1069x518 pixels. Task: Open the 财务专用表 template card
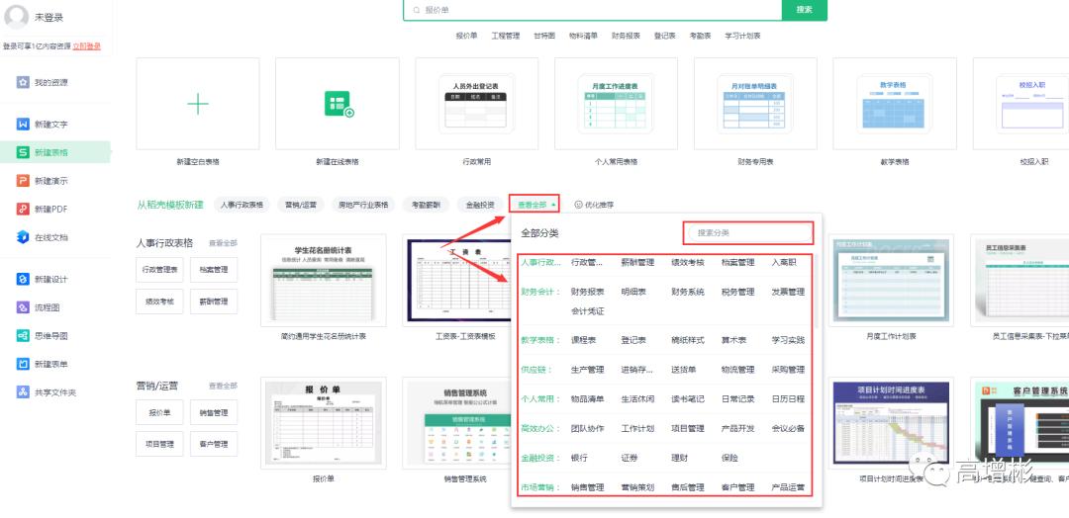click(x=755, y=104)
